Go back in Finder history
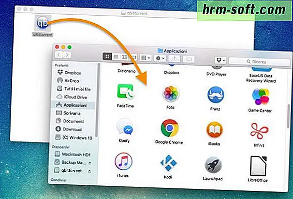This screenshot has width=293, height=199. 59,55
